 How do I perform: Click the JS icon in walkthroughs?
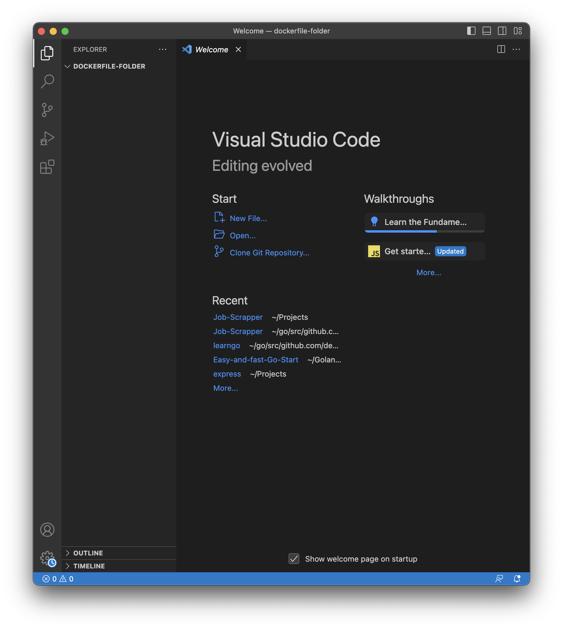(x=374, y=252)
